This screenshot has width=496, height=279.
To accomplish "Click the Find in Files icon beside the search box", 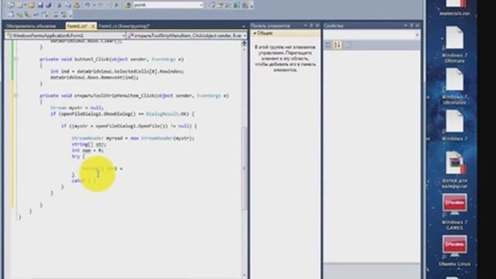I will click(128, 5).
